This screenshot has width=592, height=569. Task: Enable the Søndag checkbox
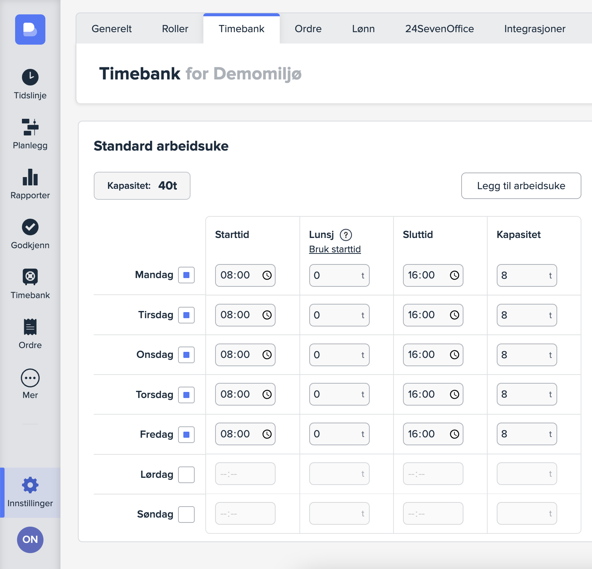coord(186,514)
